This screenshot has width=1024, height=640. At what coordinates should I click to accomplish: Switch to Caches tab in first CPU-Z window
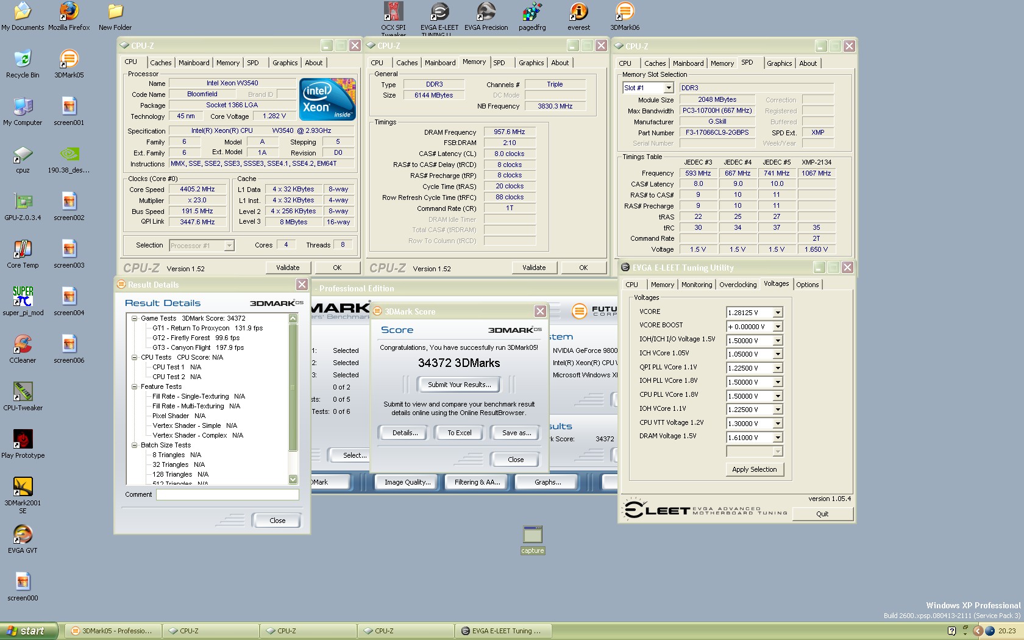161,63
